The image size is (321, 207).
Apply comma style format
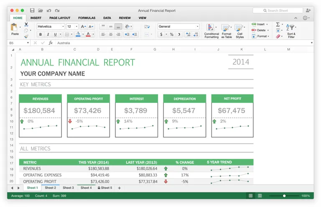(x=179, y=34)
